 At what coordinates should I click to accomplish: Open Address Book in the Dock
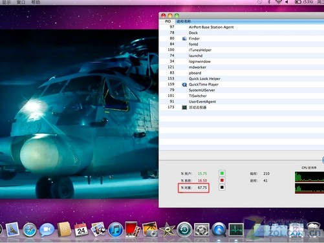(x=64, y=229)
